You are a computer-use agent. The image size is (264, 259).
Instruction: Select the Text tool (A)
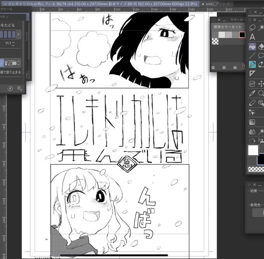coord(252,37)
